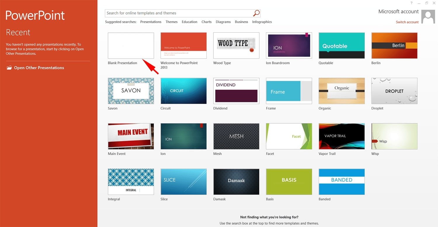Image resolution: width=438 pixels, height=227 pixels.
Task: Select the Integral template thumbnail
Action: pos(131,182)
